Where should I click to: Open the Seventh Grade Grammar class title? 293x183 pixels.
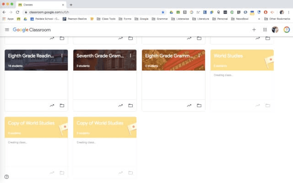pyautogui.click(x=100, y=56)
